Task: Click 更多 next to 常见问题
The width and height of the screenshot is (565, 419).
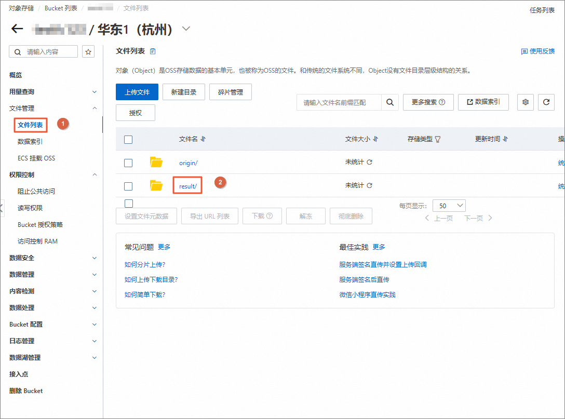Action: pos(164,247)
